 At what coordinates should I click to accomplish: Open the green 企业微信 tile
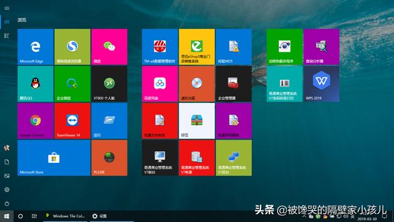tap(73, 84)
